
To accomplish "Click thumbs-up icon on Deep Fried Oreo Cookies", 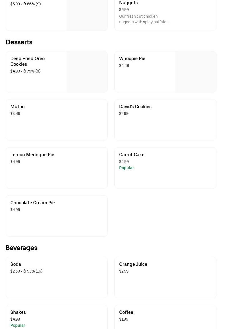I will 24,71.
